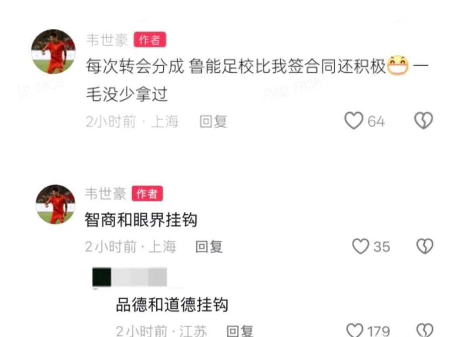470x337 pixels.
Task: Select the reply text 品德和道德挂钩
Action: pos(172,305)
